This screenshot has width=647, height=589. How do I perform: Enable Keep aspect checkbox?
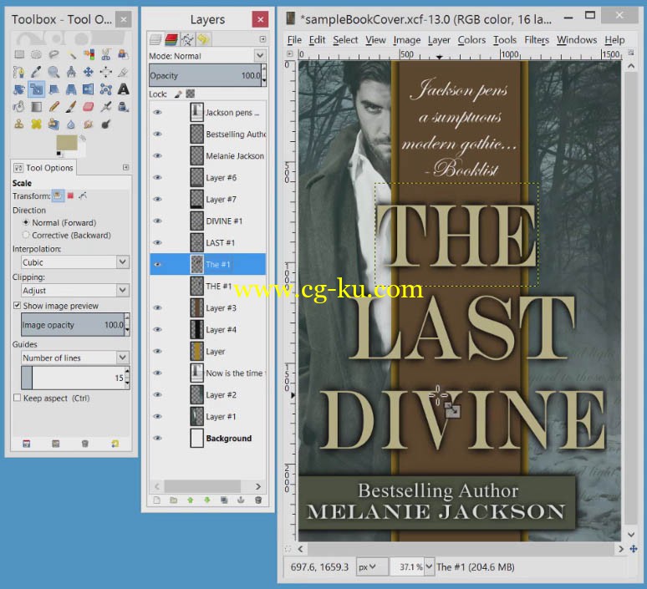(17, 398)
